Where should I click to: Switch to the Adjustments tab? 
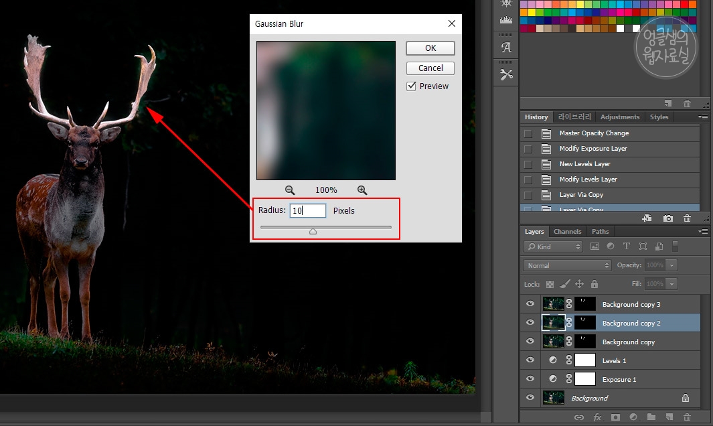pos(620,117)
